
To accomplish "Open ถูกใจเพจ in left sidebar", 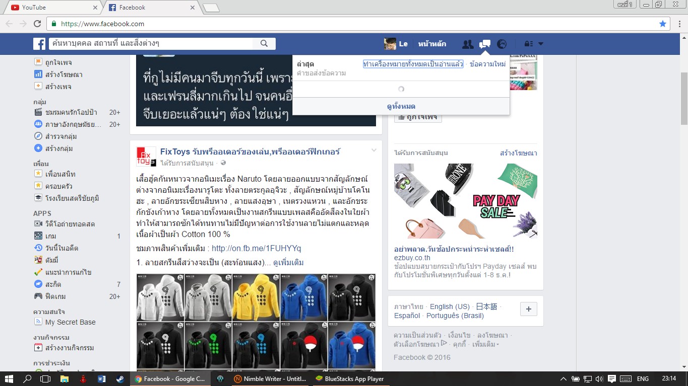I will (58, 62).
